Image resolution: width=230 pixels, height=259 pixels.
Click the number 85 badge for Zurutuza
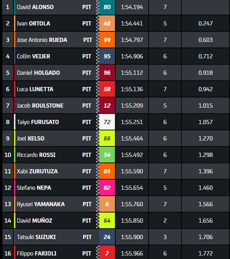(107, 171)
